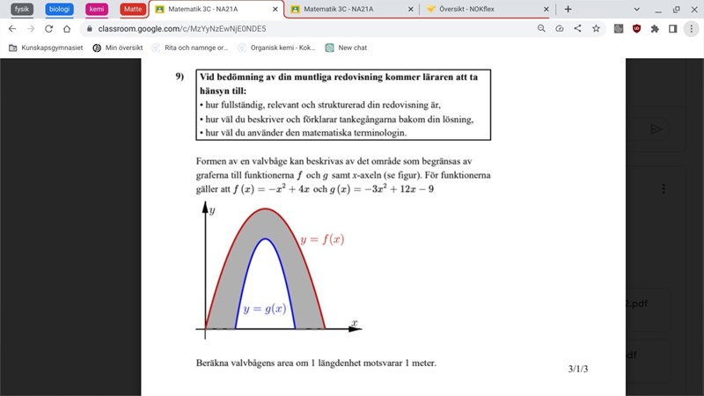The height and width of the screenshot is (396, 704).
Task: Open a new tab with plus button
Action: (568, 9)
